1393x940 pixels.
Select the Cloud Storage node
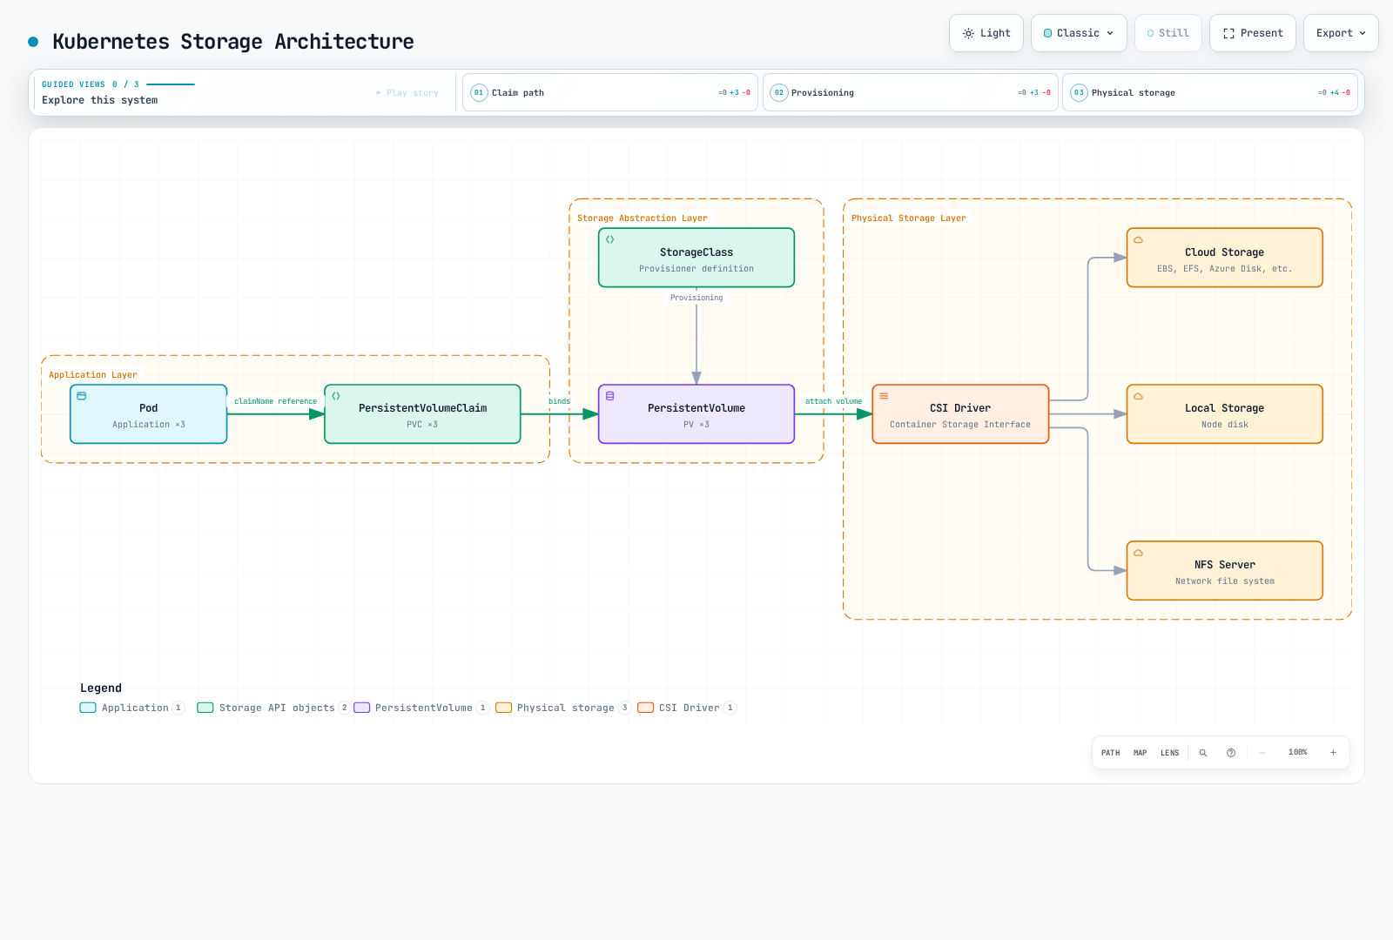coord(1225,258)
